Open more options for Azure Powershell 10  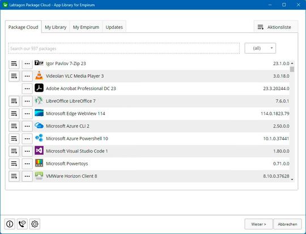27,138
